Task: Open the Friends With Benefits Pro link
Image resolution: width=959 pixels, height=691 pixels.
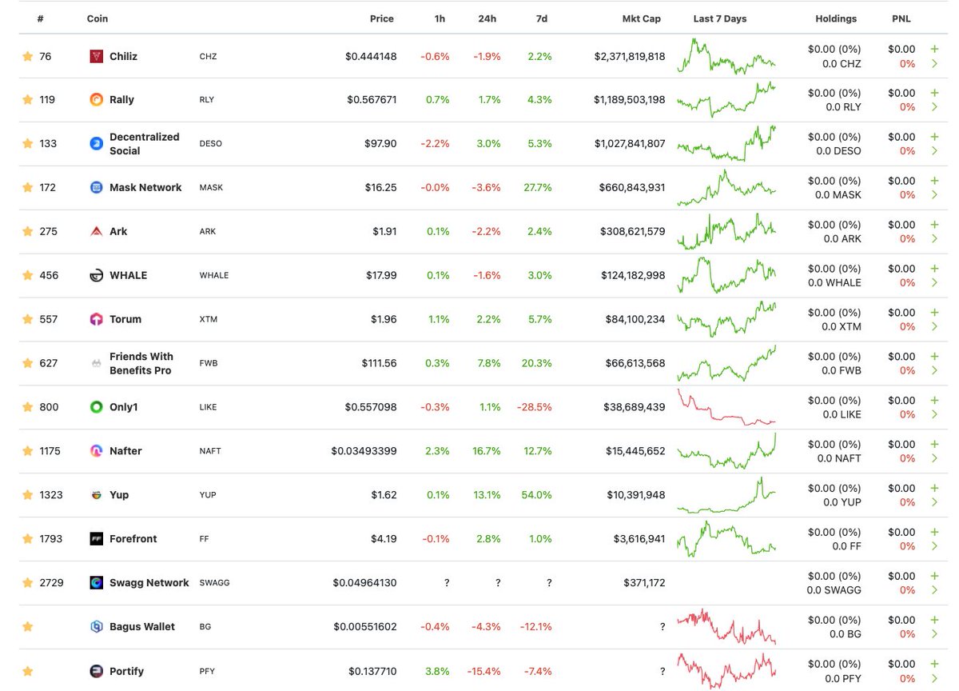Action: (141, 363)
